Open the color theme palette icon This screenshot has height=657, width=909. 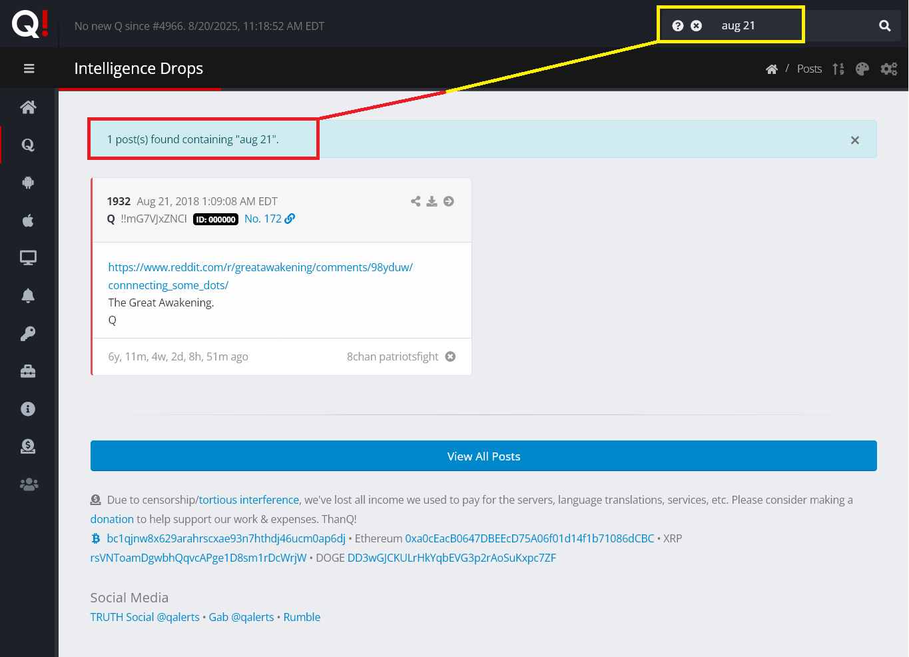pos(862,69)
